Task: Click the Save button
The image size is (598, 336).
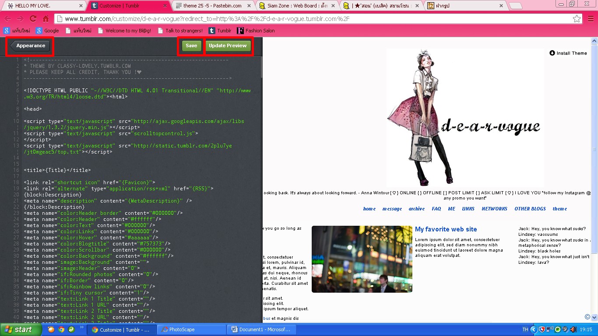Action: click(191, 46)
